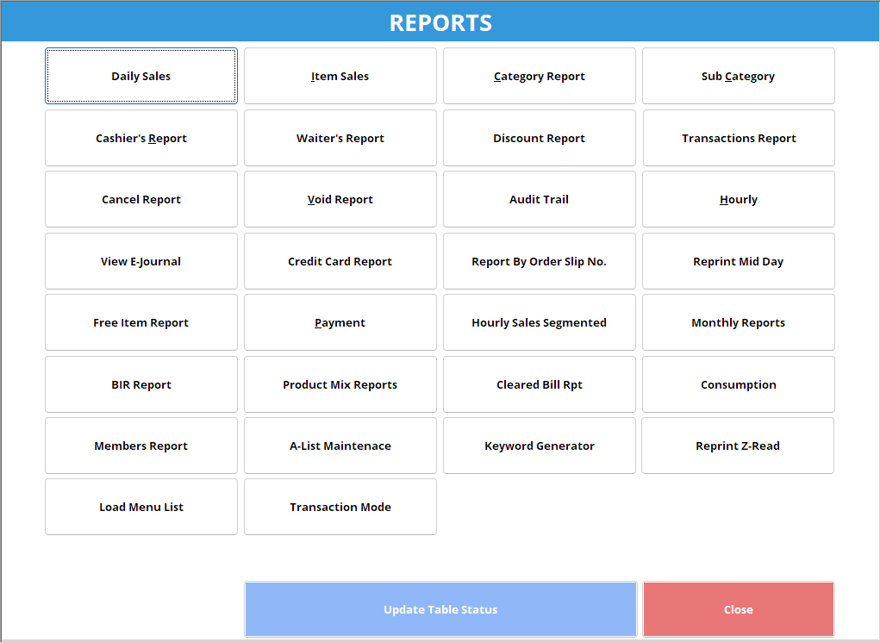This screenshot has height=642, width=880.
Task: Close the Reports window
Action: tap(738, 609)
